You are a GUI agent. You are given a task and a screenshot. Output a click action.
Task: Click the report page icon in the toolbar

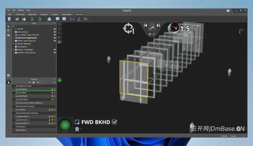(x=9, y=19)
